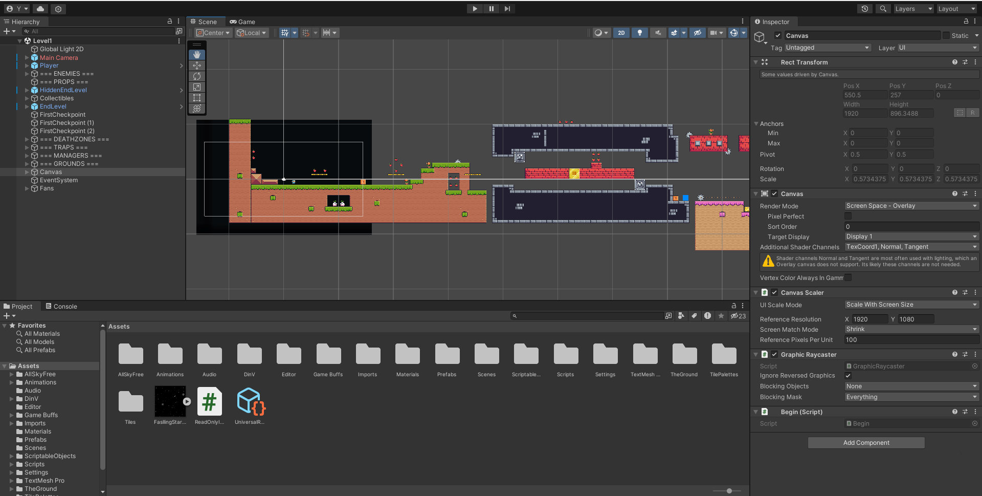The width and height of the screenshot is (982, 496).
Task: Expand the === ENEMIES === hierarchy item
Action: 27,74
